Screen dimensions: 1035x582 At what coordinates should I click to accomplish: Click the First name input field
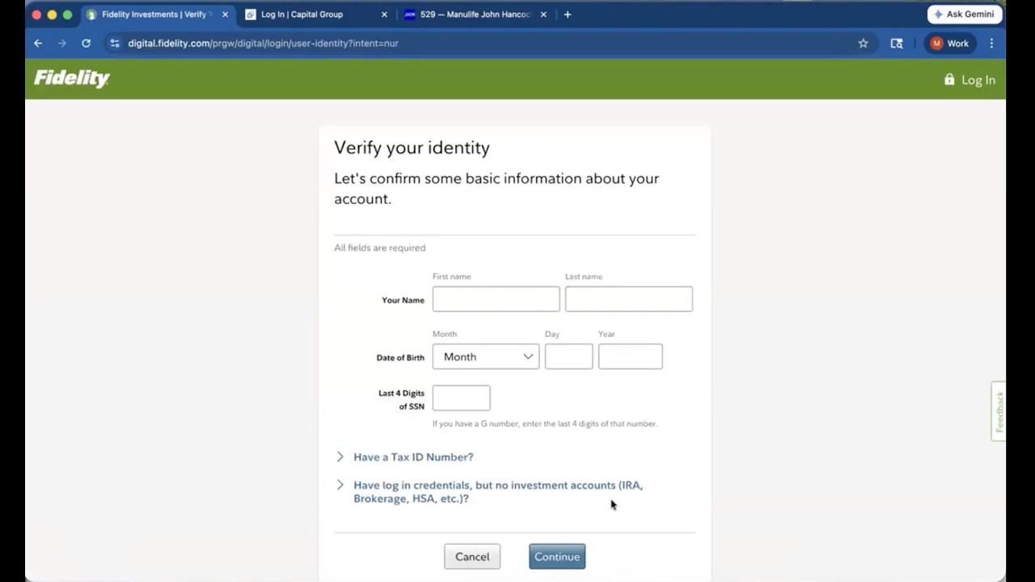click(496, 299)
